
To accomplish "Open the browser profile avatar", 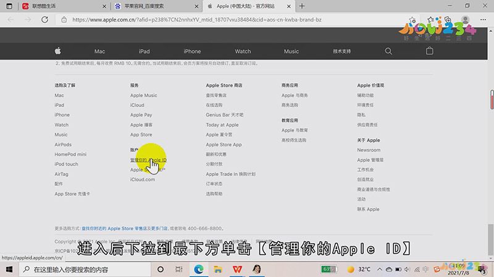I will click(x=466, y=20).
